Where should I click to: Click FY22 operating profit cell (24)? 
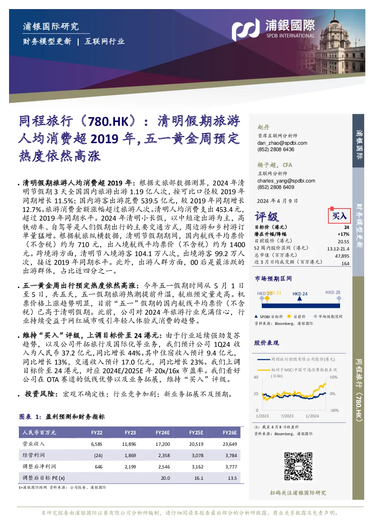98,456
